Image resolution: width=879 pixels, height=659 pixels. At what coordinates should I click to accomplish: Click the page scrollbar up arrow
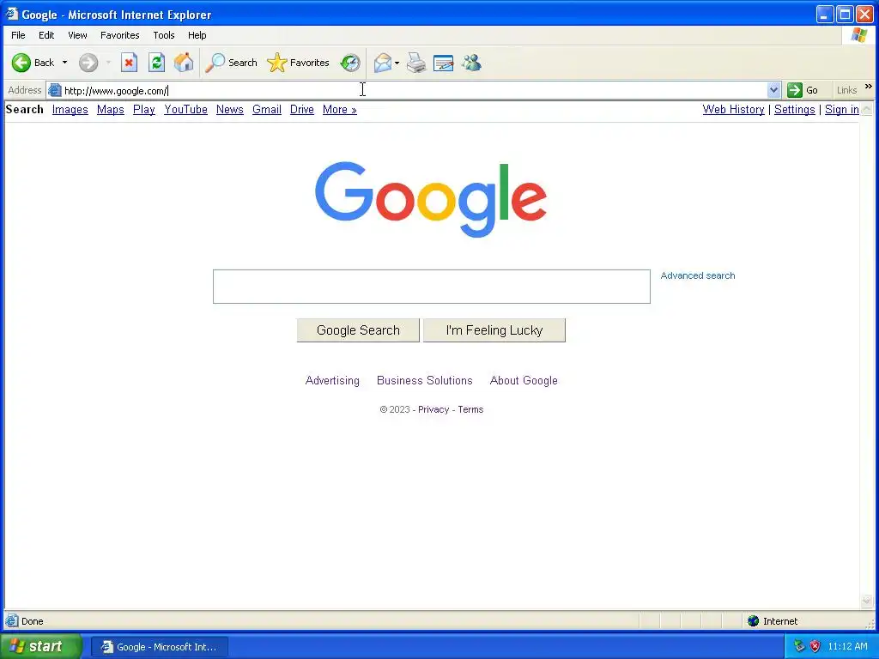(x=867, y=109)
